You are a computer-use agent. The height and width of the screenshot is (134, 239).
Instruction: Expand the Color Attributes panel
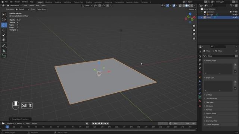click(220, 99)
